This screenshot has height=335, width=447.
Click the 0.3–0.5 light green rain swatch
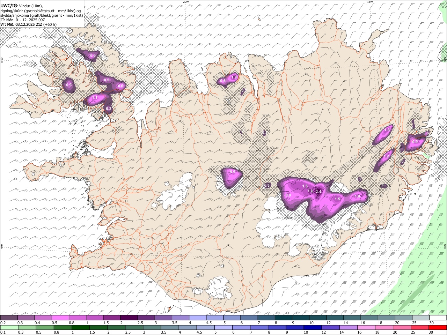pyautogui.click(x=27, y=327)
